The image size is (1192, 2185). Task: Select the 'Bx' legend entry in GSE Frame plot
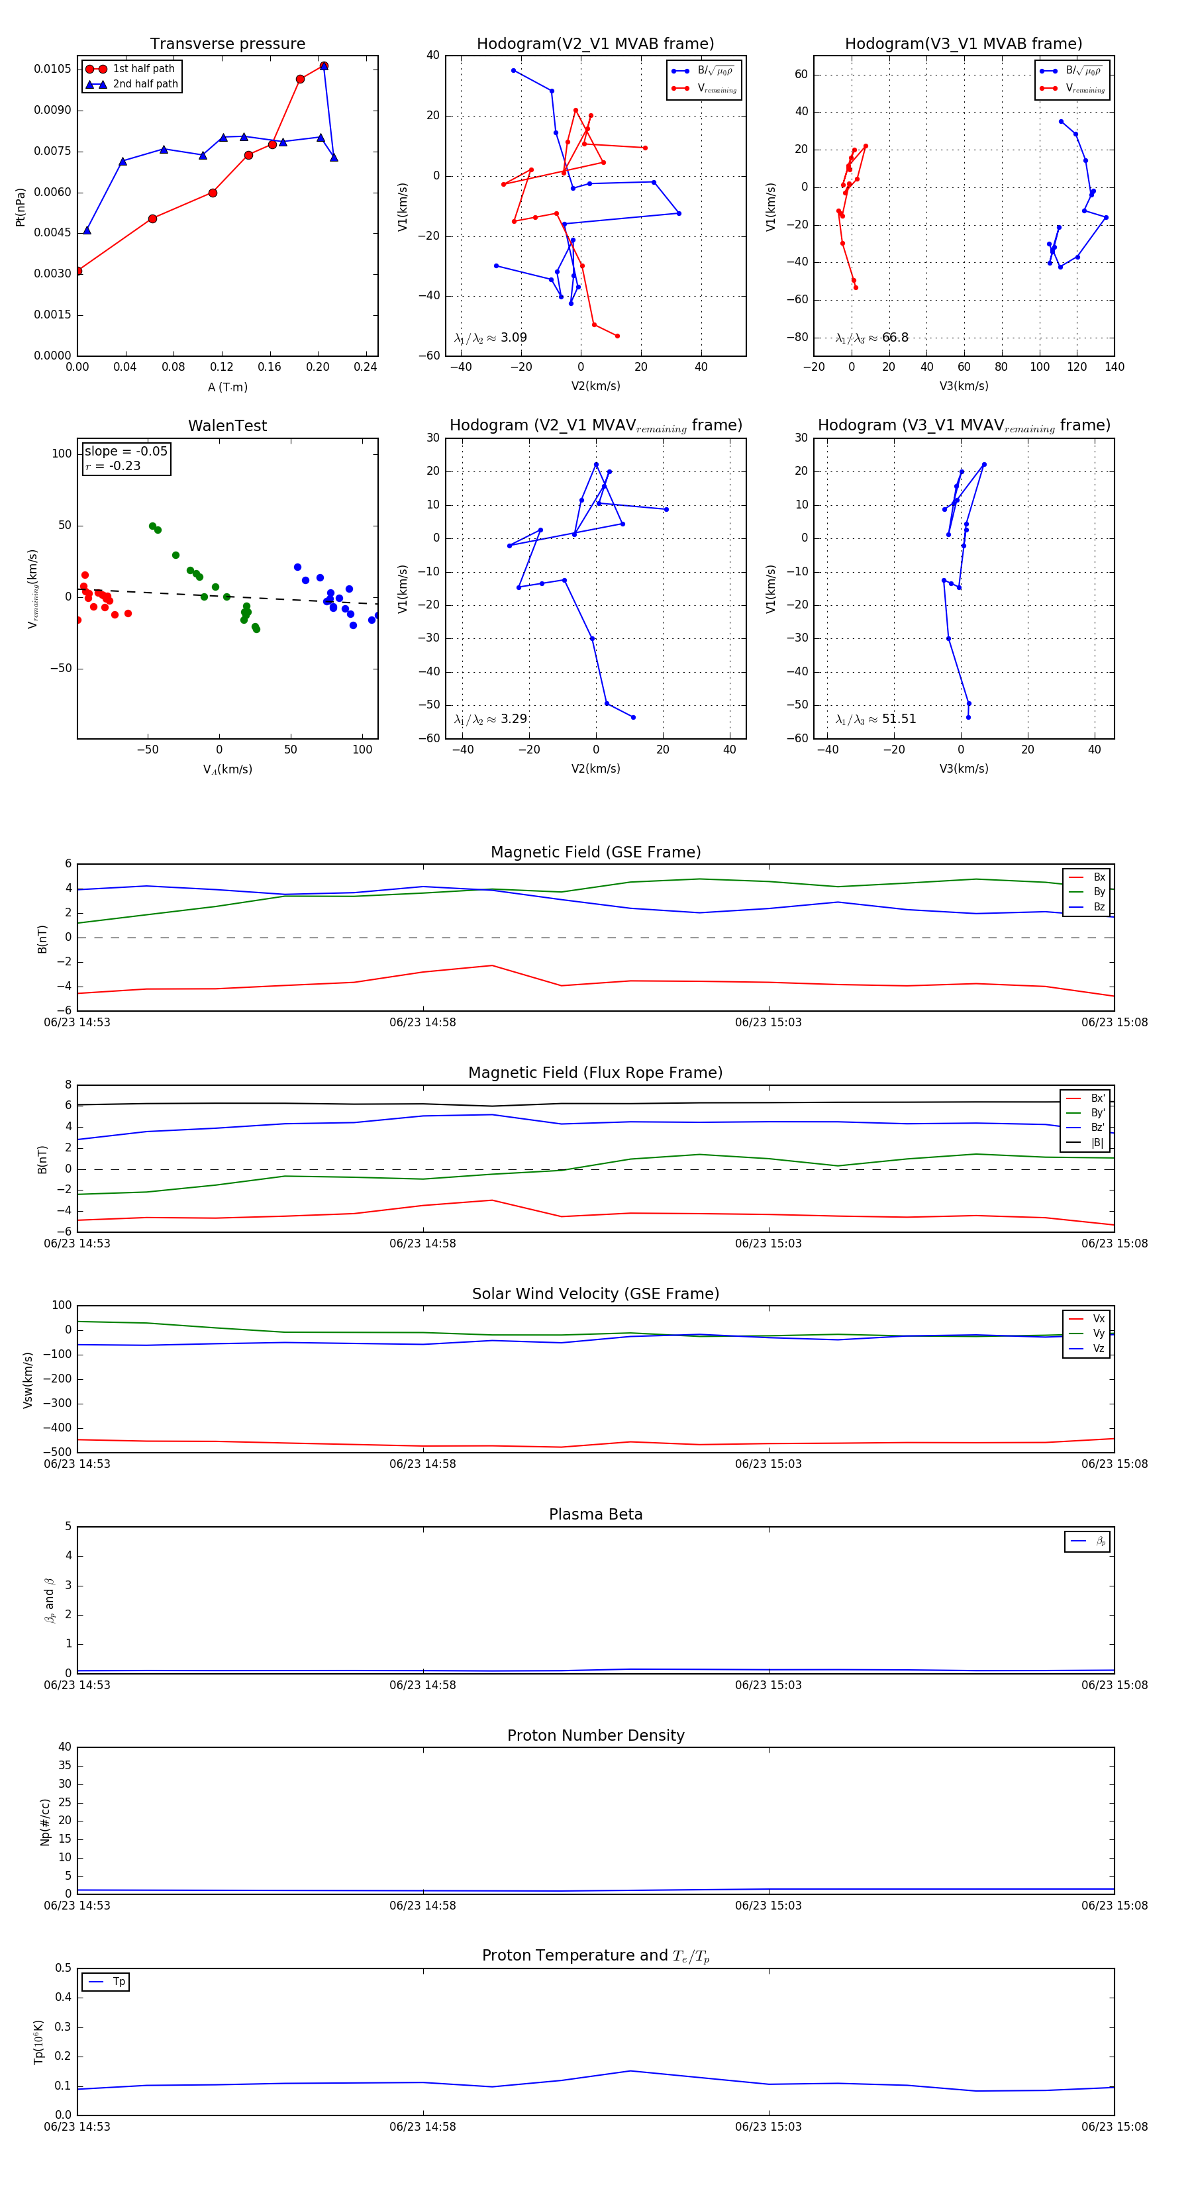pyautogui.click(x=1087, y=877)
